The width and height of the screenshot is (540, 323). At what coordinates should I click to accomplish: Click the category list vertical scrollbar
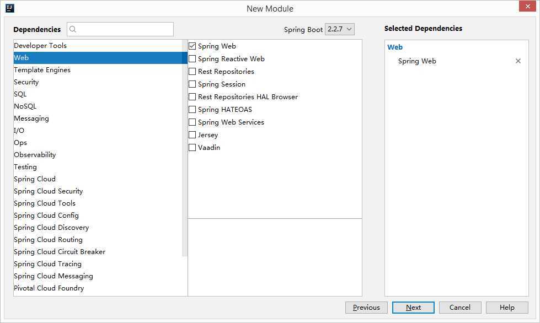185,148
